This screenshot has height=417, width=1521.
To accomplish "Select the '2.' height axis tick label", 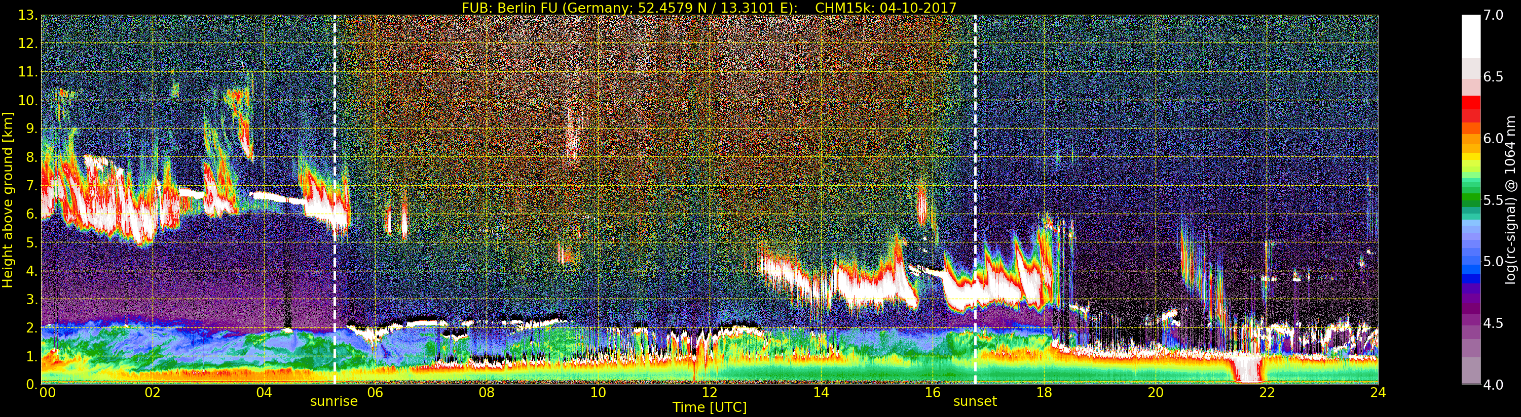I will tap(31, 327).
